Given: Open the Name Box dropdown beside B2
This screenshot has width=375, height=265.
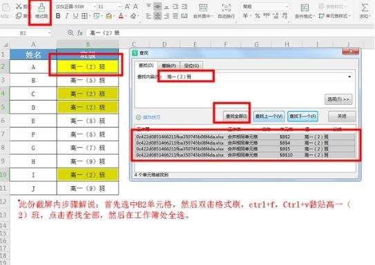Looking at the screenshot, I should (x=50, y=33).
